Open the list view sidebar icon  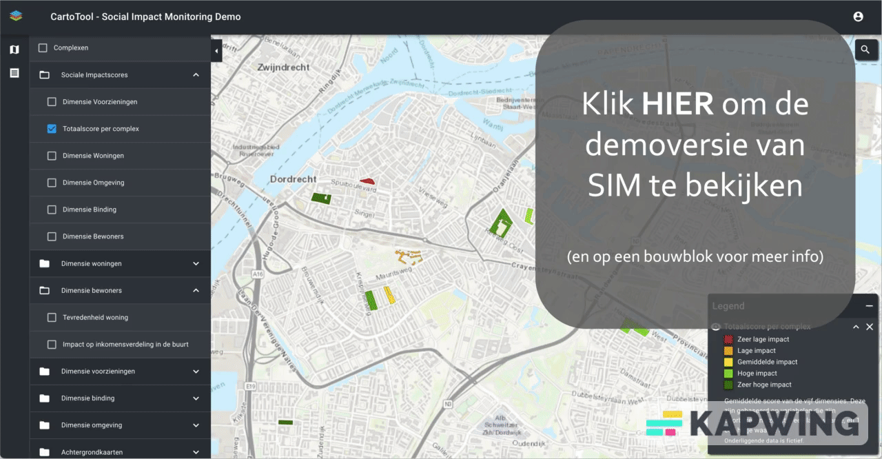coord(14,72)
